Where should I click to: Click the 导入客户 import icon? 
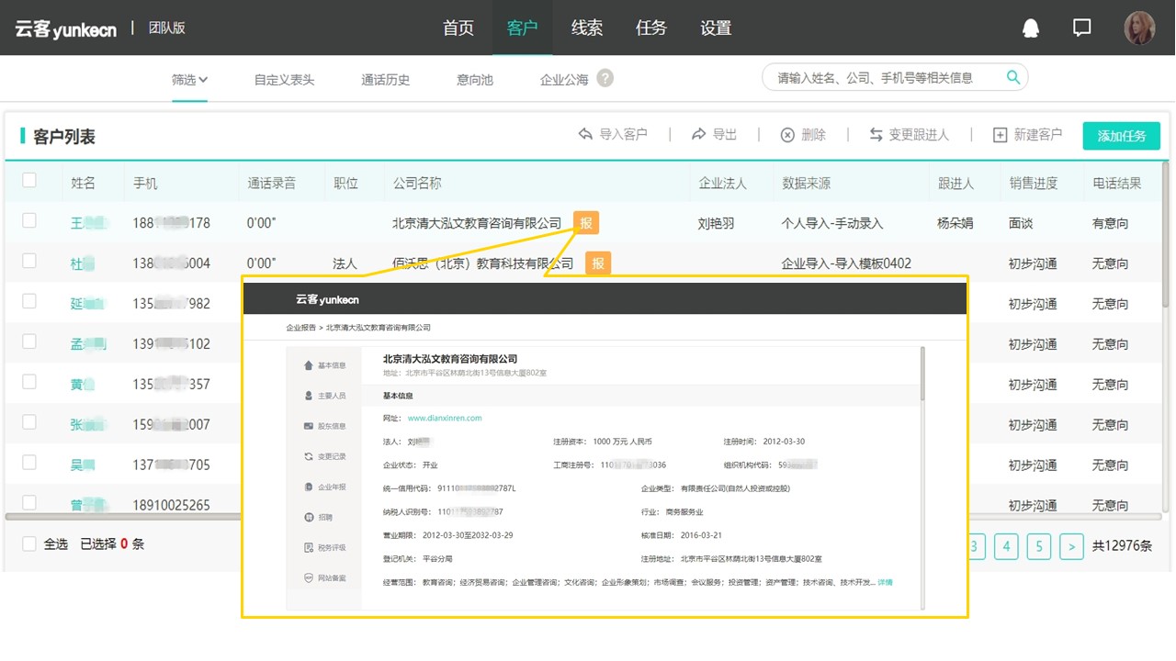click(x=585, y=134)
